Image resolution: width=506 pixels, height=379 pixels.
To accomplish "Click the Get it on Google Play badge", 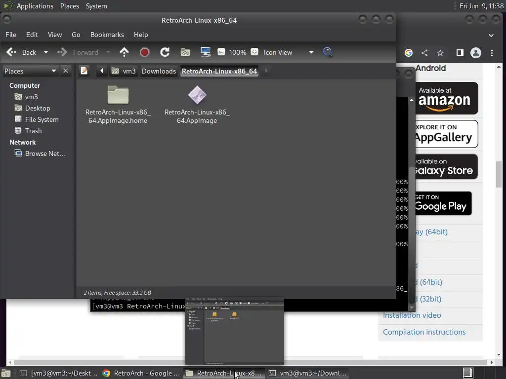I will pos(443,203).
